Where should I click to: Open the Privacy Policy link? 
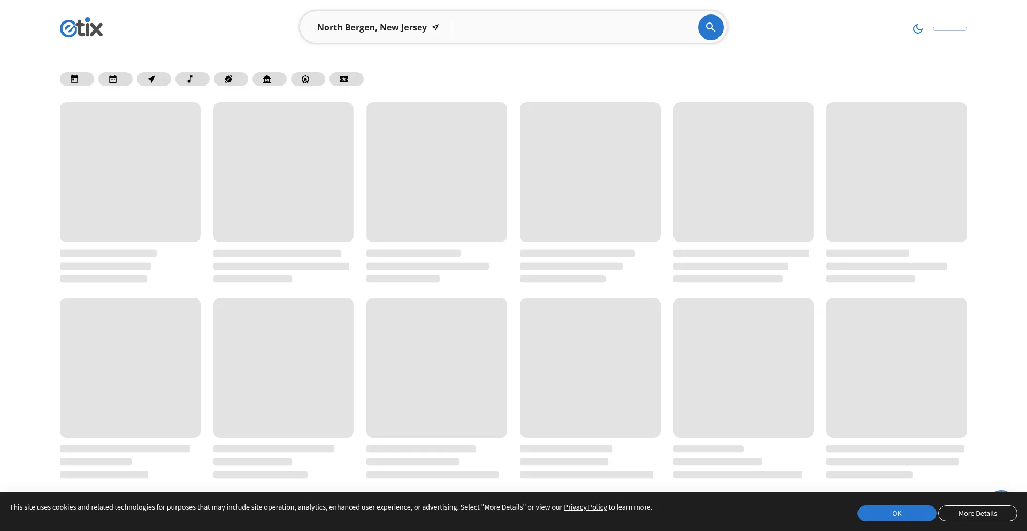tap(585, 507)
